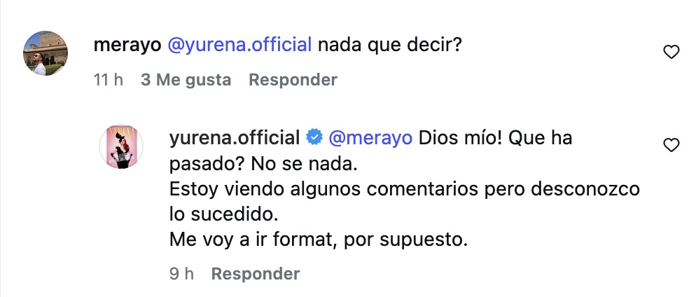The width and height of the screenshot is (696, 297).
Task: Open merayo's profile picture
Action: [46, 53]
